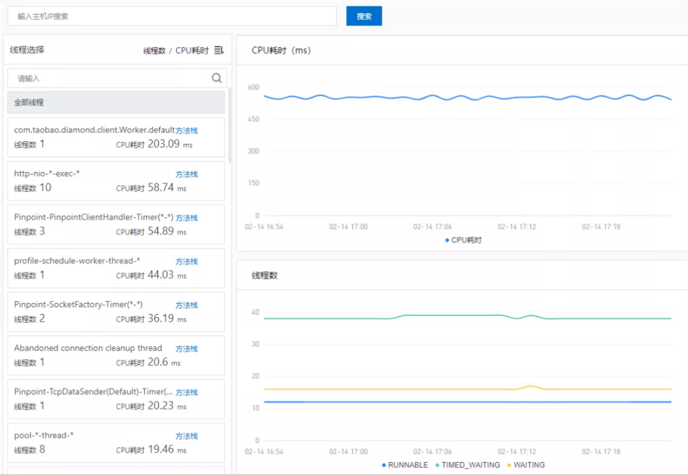Open 方法栈 for Abandoned connection cleanup thread
Viewport: 688px width, 475px height.
[186, 348]
